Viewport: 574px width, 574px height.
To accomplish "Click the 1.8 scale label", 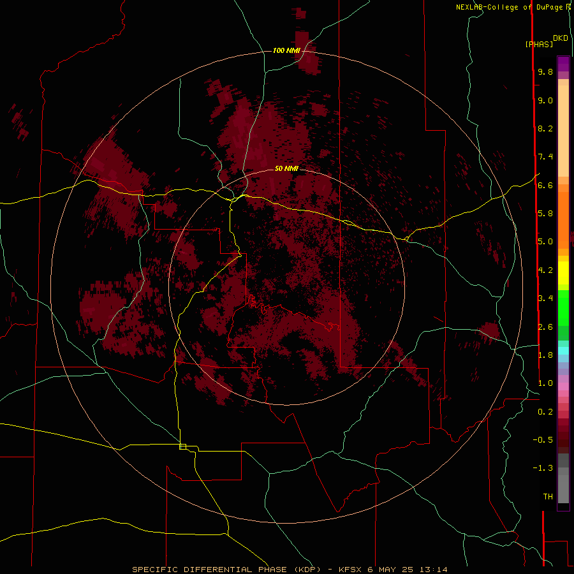I will tap(545, 355).
